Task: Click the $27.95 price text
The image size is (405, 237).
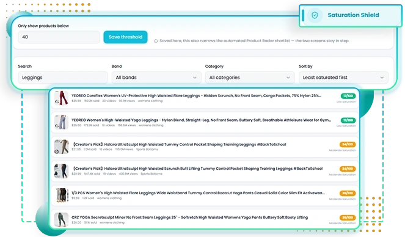Action: pos(76,150)
